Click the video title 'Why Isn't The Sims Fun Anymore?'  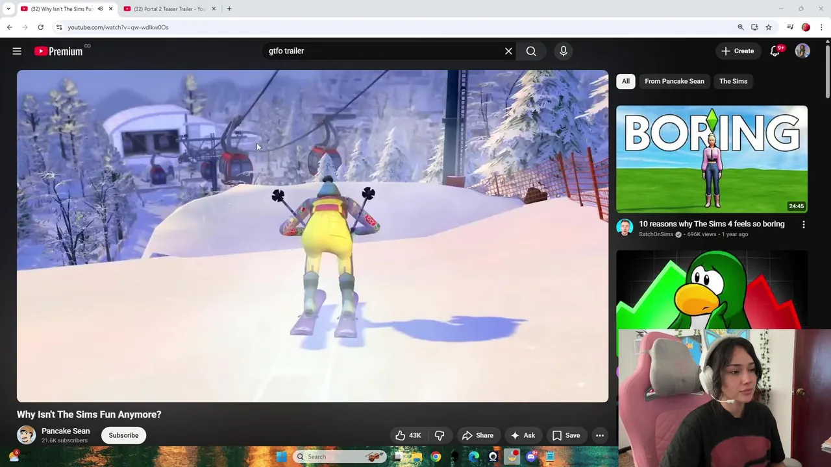[x=89, y=414]
